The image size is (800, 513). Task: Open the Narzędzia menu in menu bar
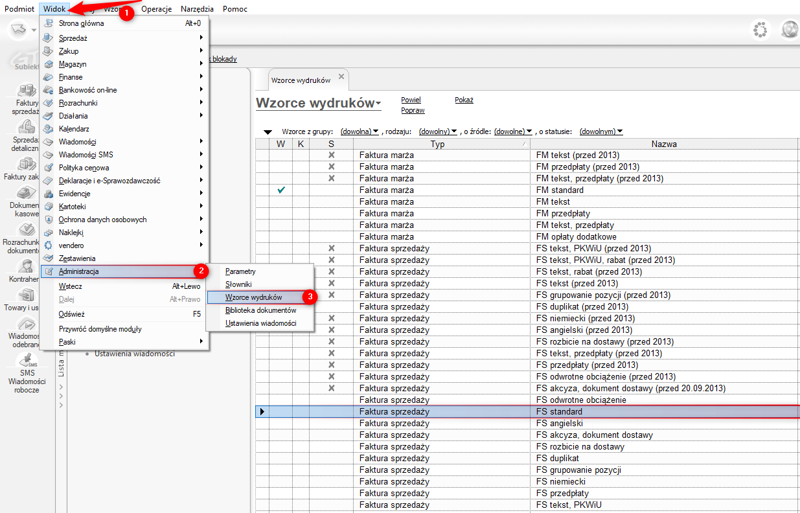pos(197,9)
